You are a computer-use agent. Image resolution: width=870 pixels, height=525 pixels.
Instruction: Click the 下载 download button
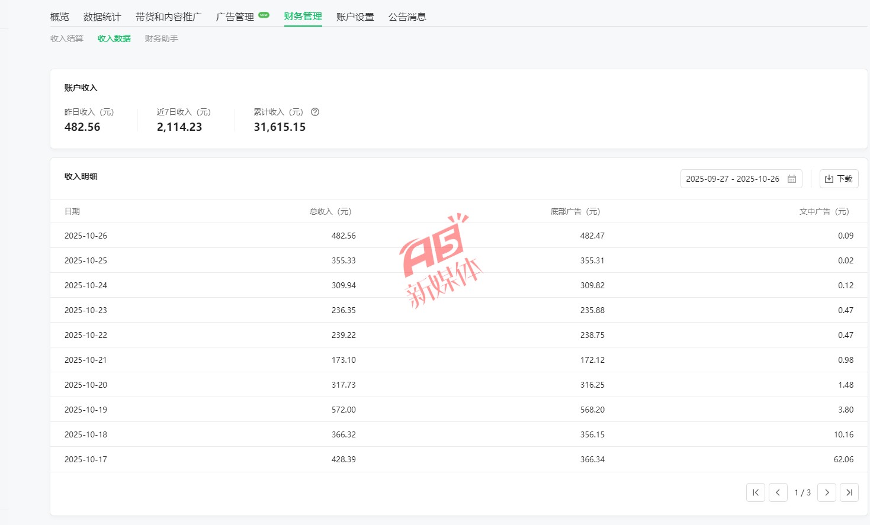pos(839,179)
